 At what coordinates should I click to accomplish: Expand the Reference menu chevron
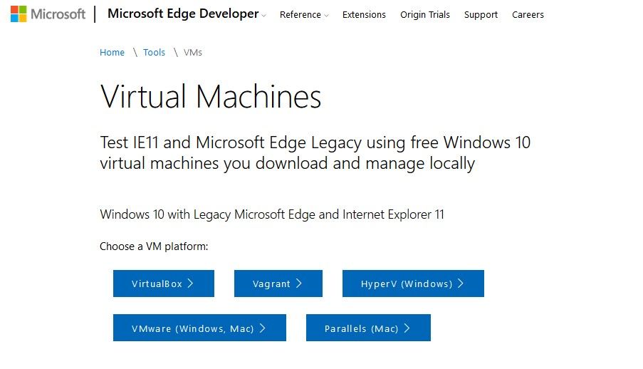(326, 16)
